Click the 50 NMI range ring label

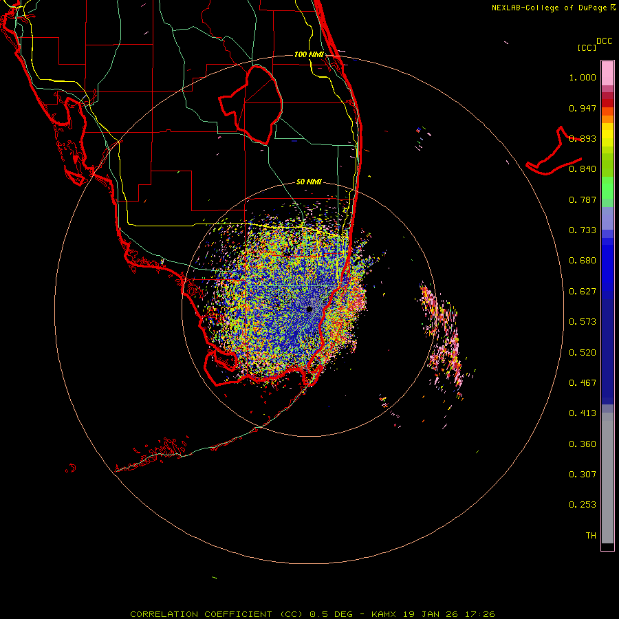tap(309, 182)
